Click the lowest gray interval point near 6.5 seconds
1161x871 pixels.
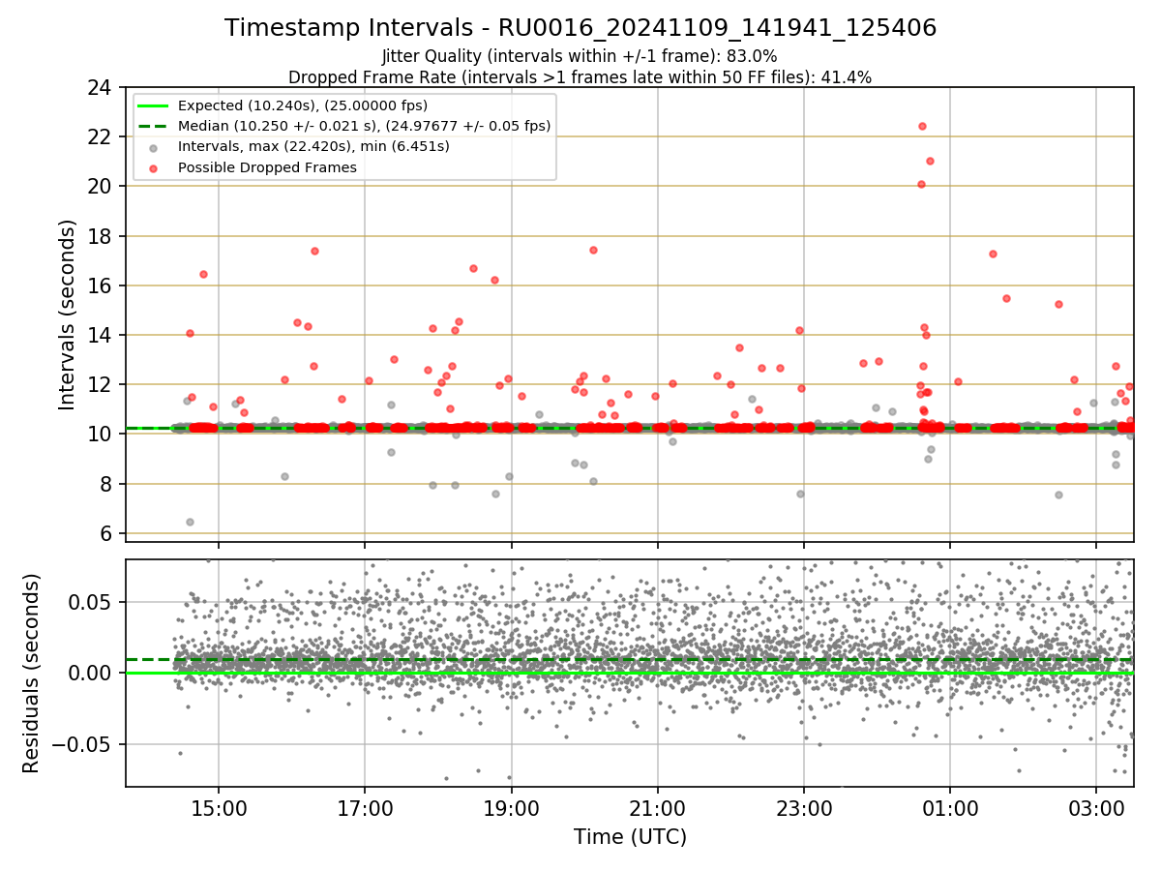pos(190,522)
